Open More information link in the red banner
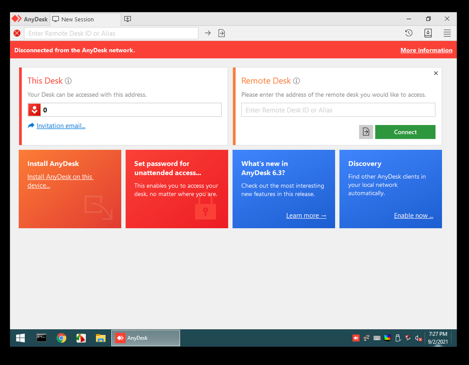Viewport: 469px width, 365px height. (x=426, y=50)
